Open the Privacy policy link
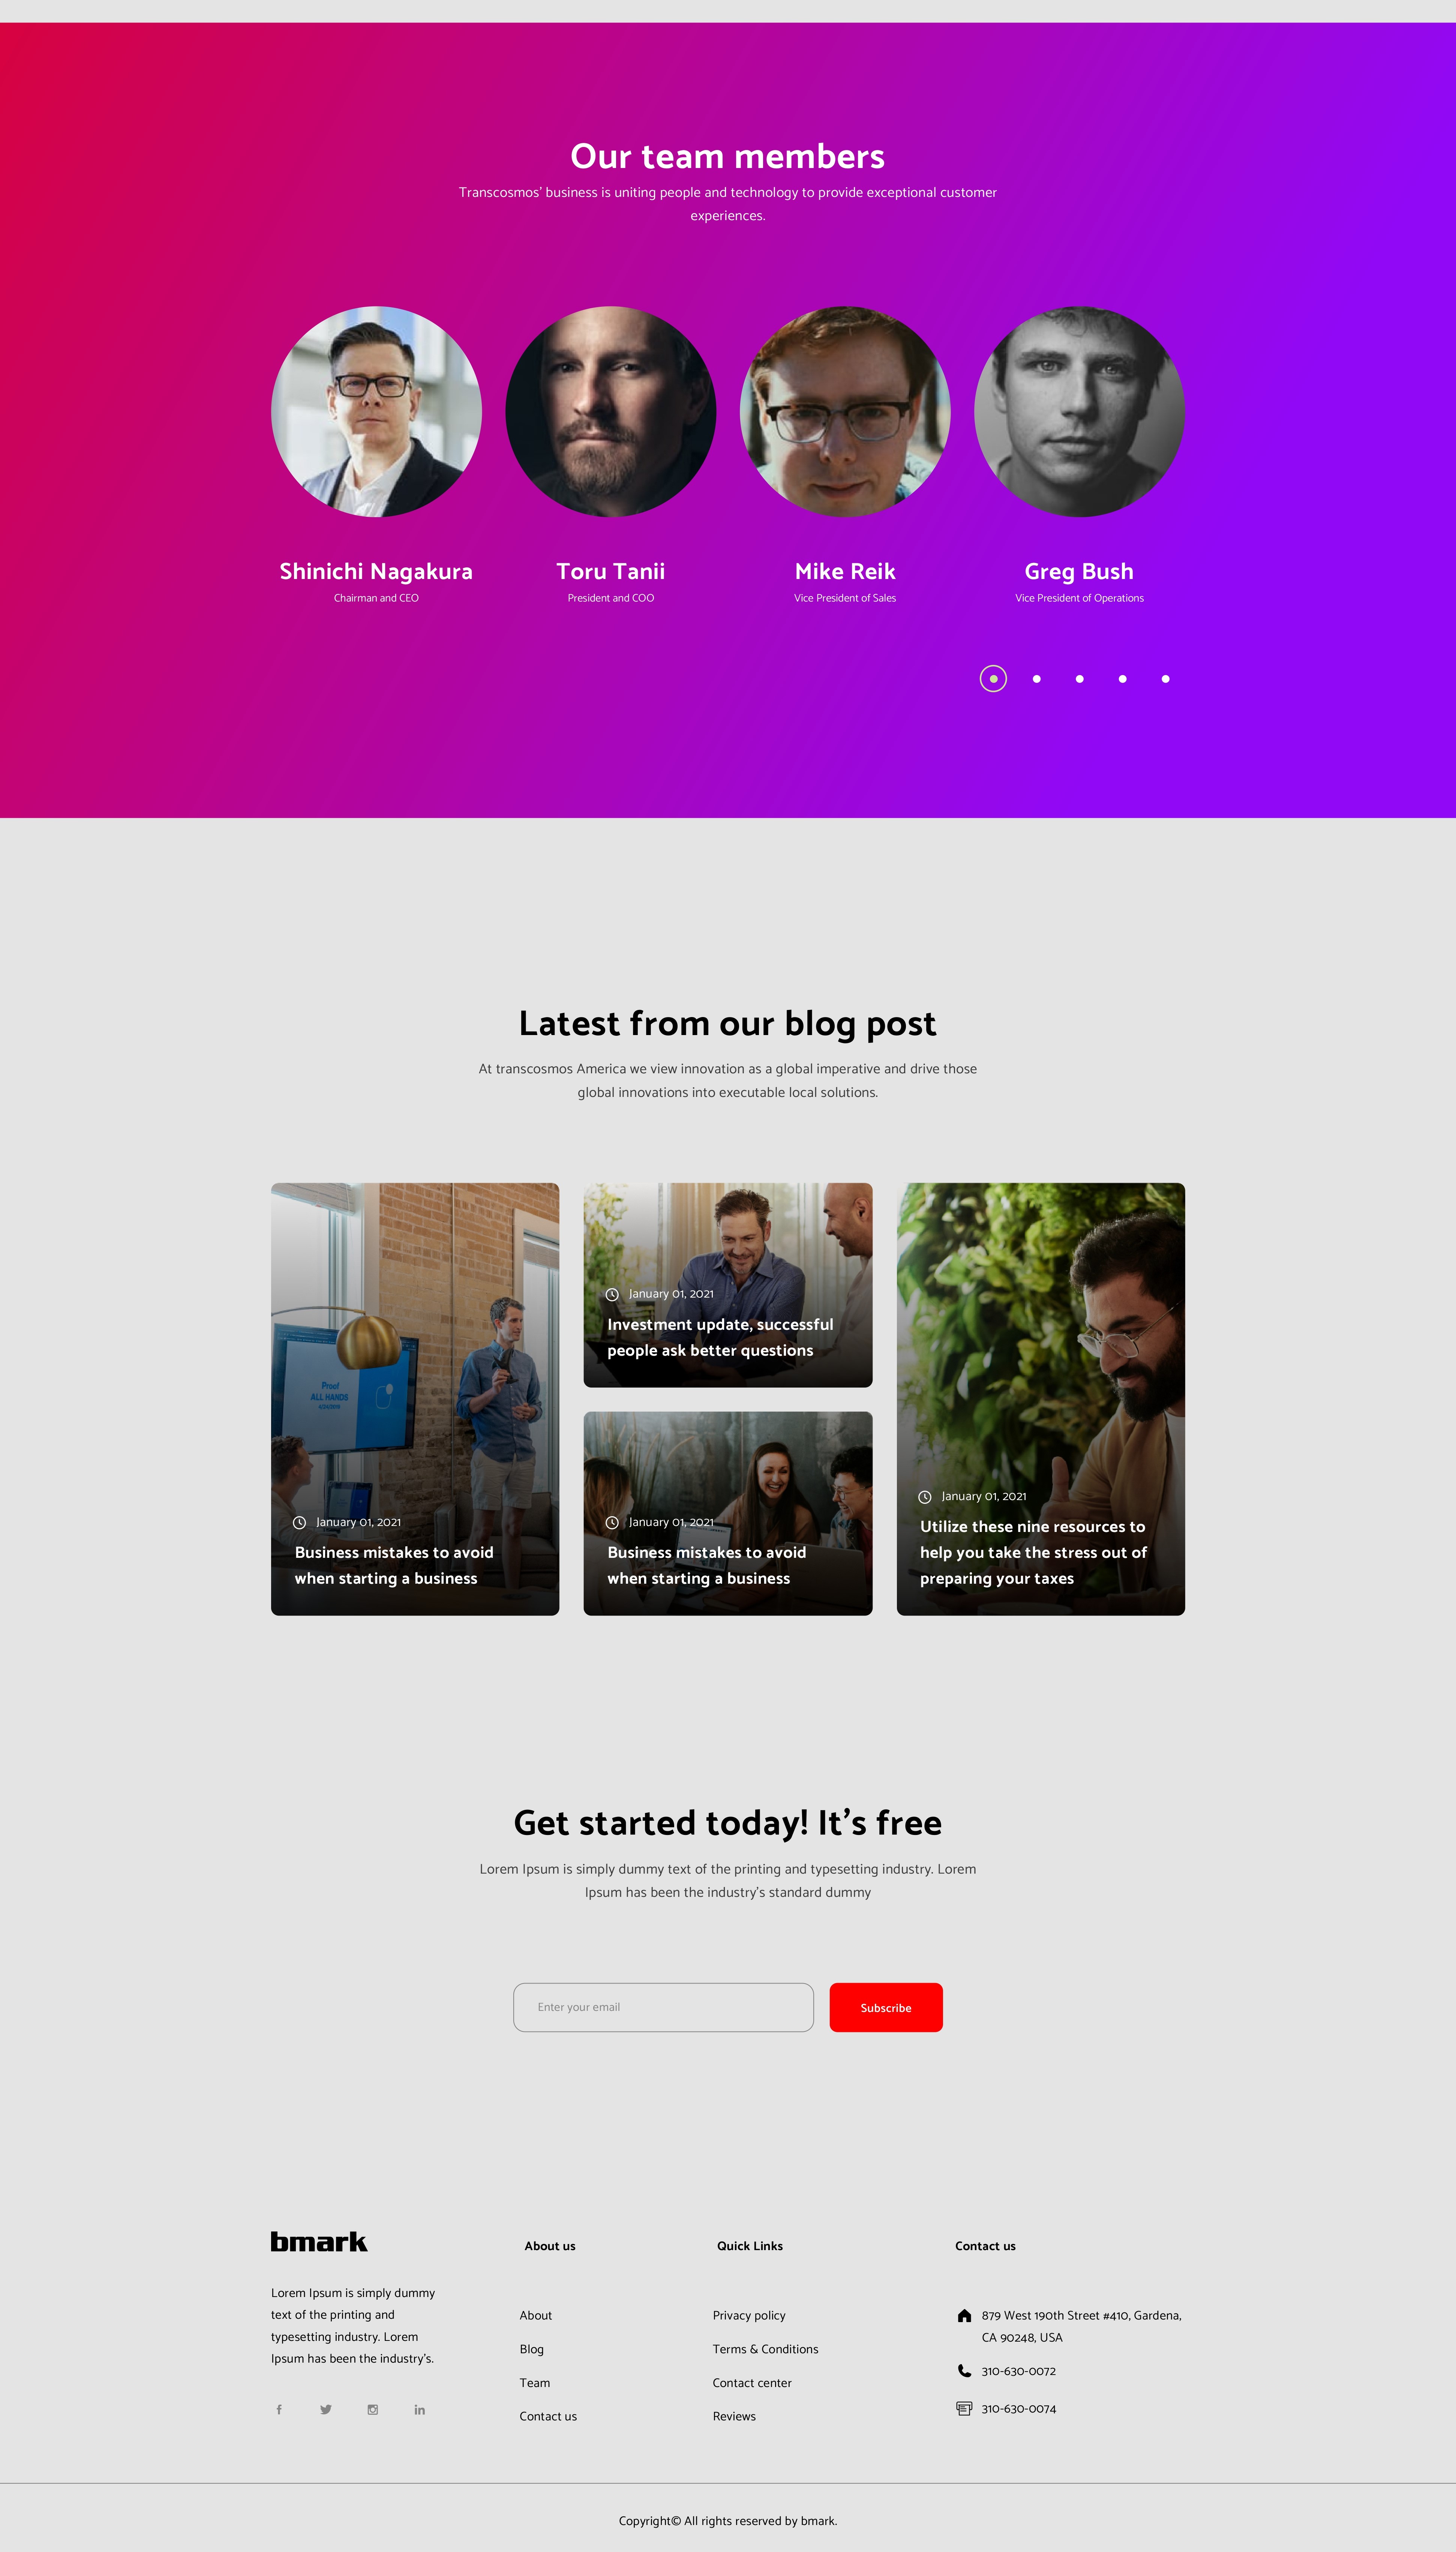1456x2552 pixels. pos(749,2315)
